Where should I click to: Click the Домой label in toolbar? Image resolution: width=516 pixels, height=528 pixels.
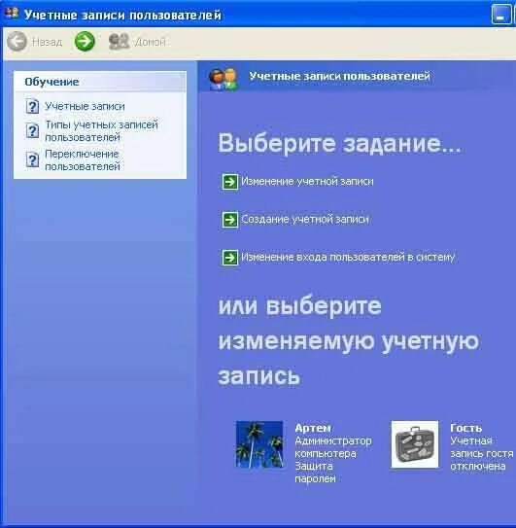pos(150,42)
